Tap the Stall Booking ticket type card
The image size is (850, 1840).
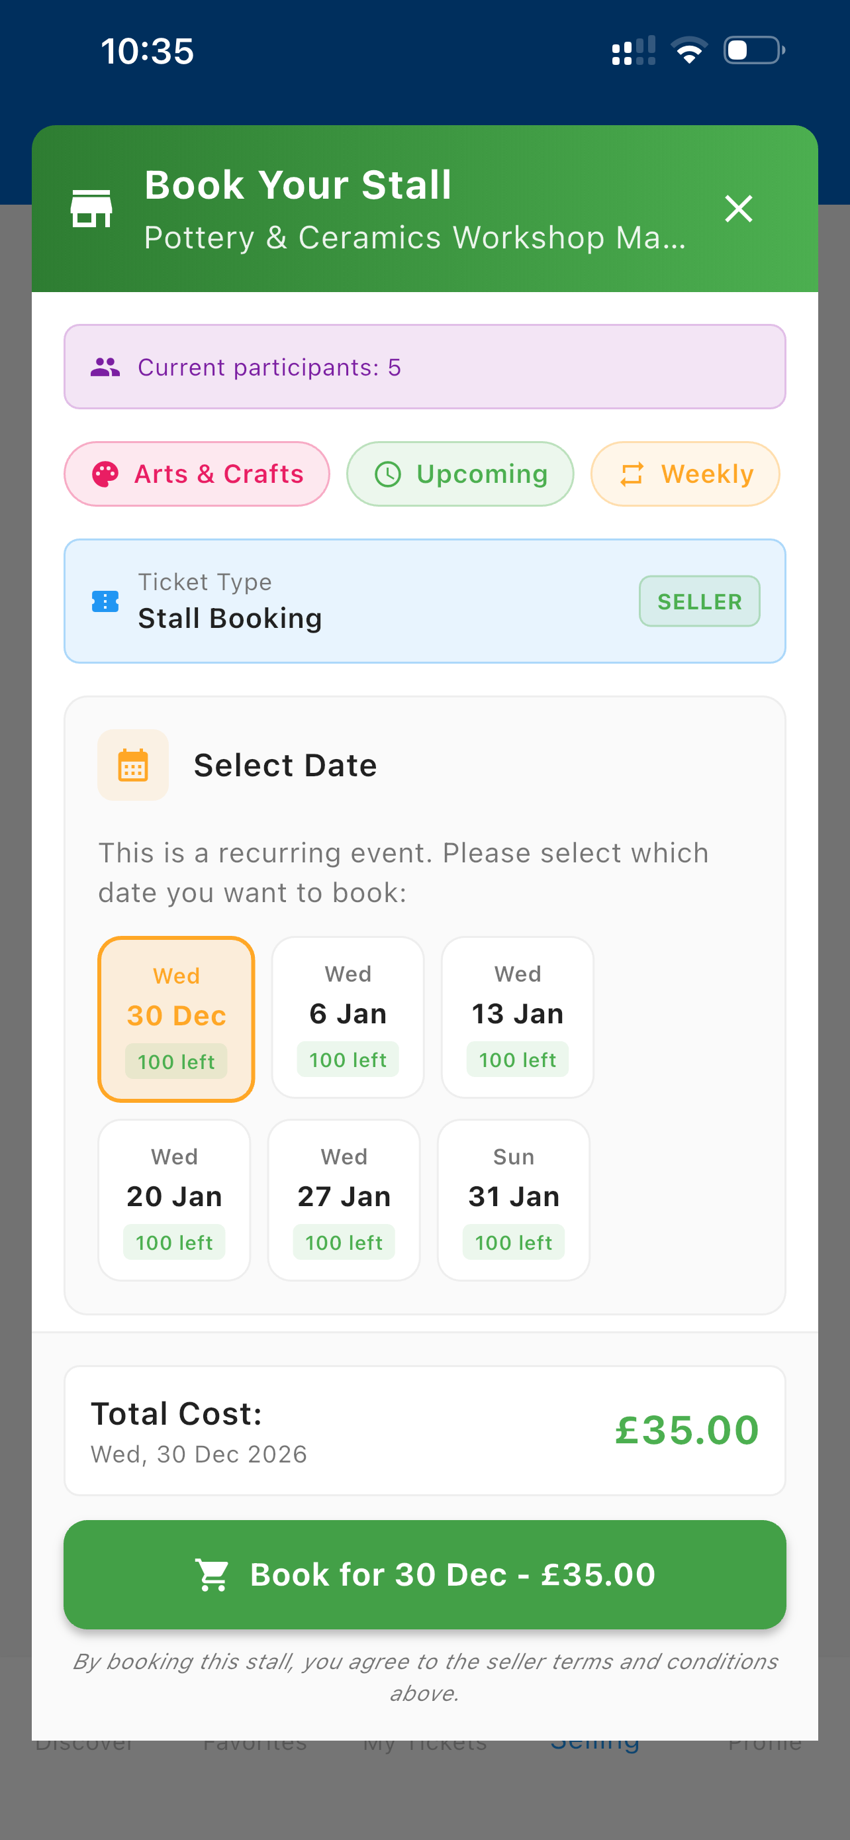(424, 601)
